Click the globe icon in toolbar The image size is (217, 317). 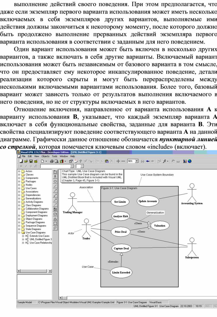(190, 161)
